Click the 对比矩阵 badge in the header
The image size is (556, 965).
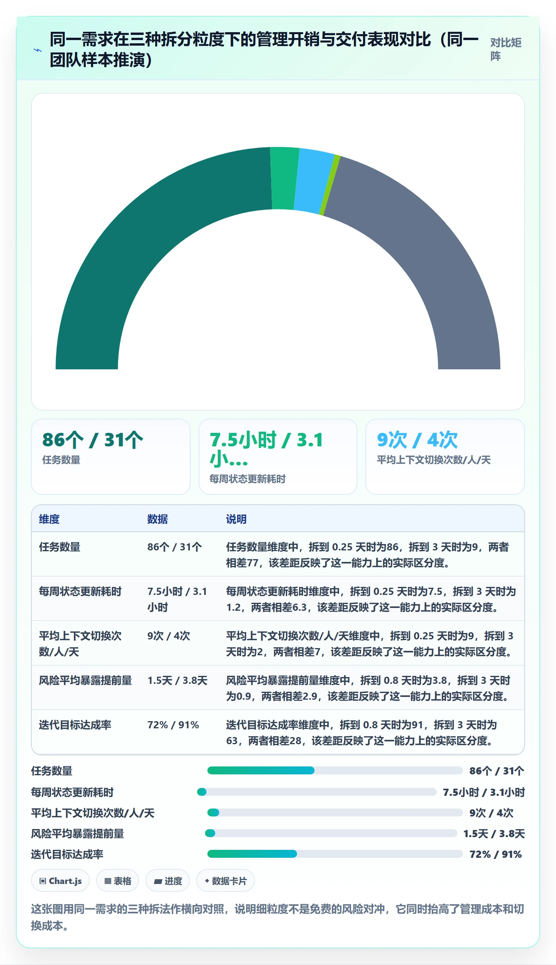506,49
